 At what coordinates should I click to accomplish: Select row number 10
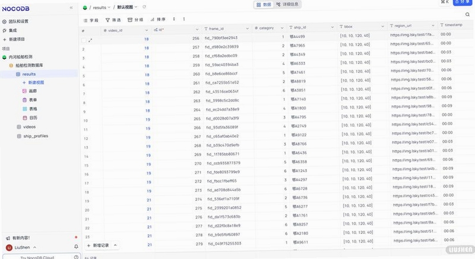coord(85,121)
